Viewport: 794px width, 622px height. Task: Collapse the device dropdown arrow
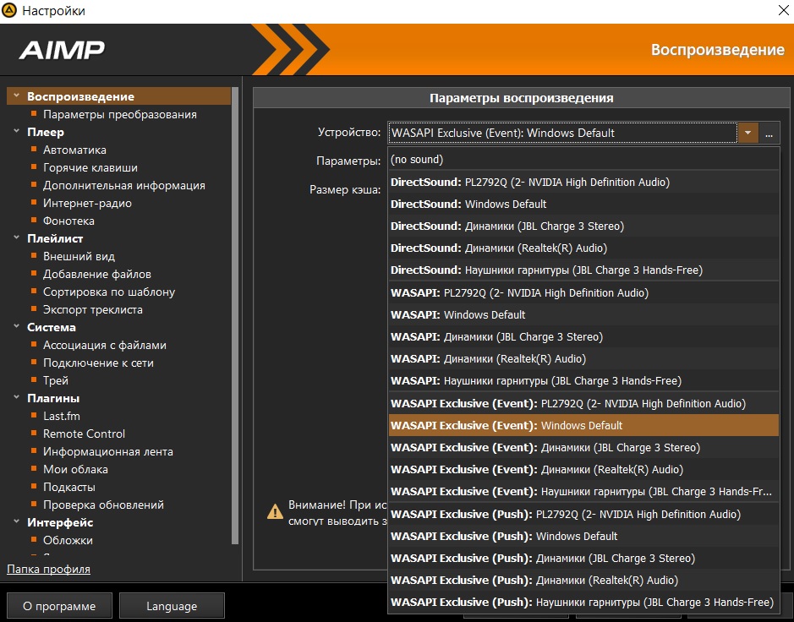[x=748, y=134]
